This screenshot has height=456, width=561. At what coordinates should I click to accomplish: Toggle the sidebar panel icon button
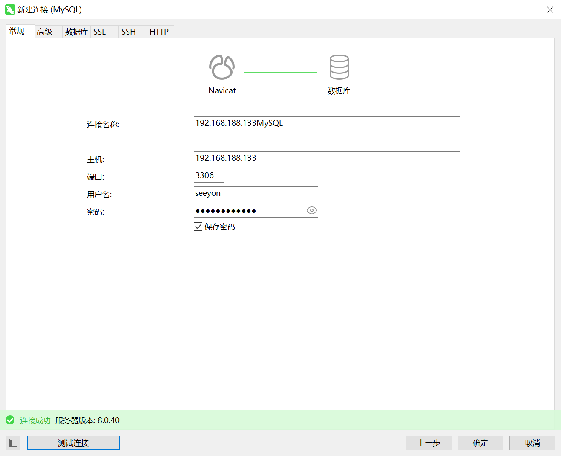[x=13, y=443]
